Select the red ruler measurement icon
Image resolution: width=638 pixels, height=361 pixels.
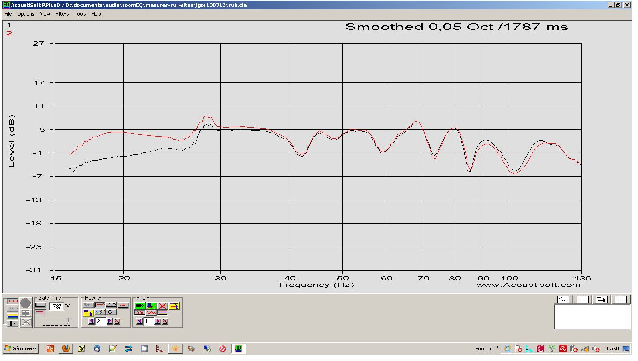[x=12, y=301]
